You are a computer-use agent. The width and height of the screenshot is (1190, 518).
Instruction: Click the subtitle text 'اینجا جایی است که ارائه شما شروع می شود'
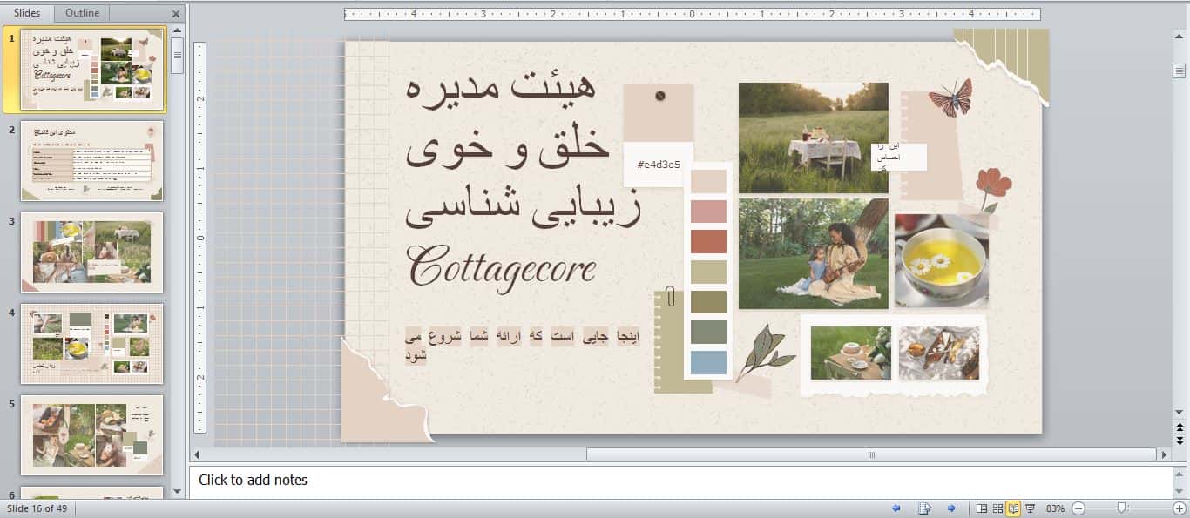tap(523, 345)
